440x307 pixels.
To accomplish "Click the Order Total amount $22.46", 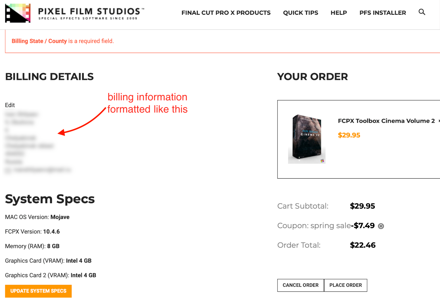I will click(363, 245).
